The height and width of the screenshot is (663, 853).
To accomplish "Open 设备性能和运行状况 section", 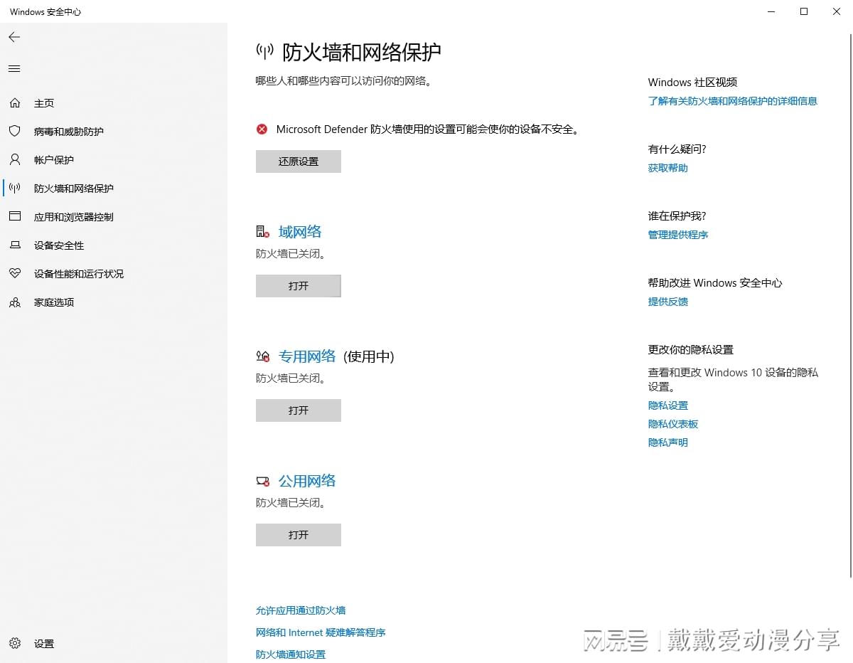I will pos(79,274).
